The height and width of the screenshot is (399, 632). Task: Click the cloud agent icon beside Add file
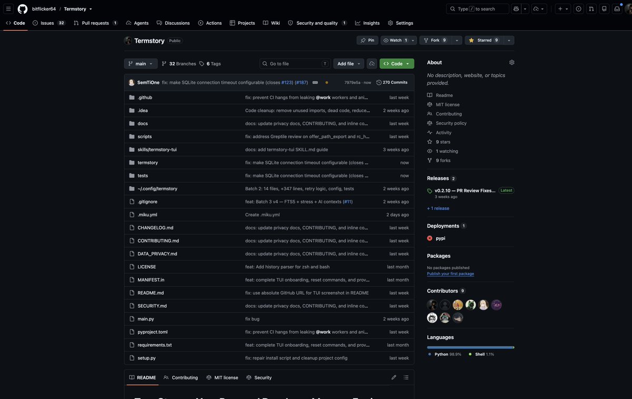372,64
